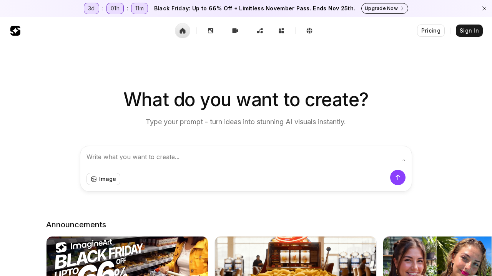
Task: Click the Sign In button
Action: tap(469, 31)
